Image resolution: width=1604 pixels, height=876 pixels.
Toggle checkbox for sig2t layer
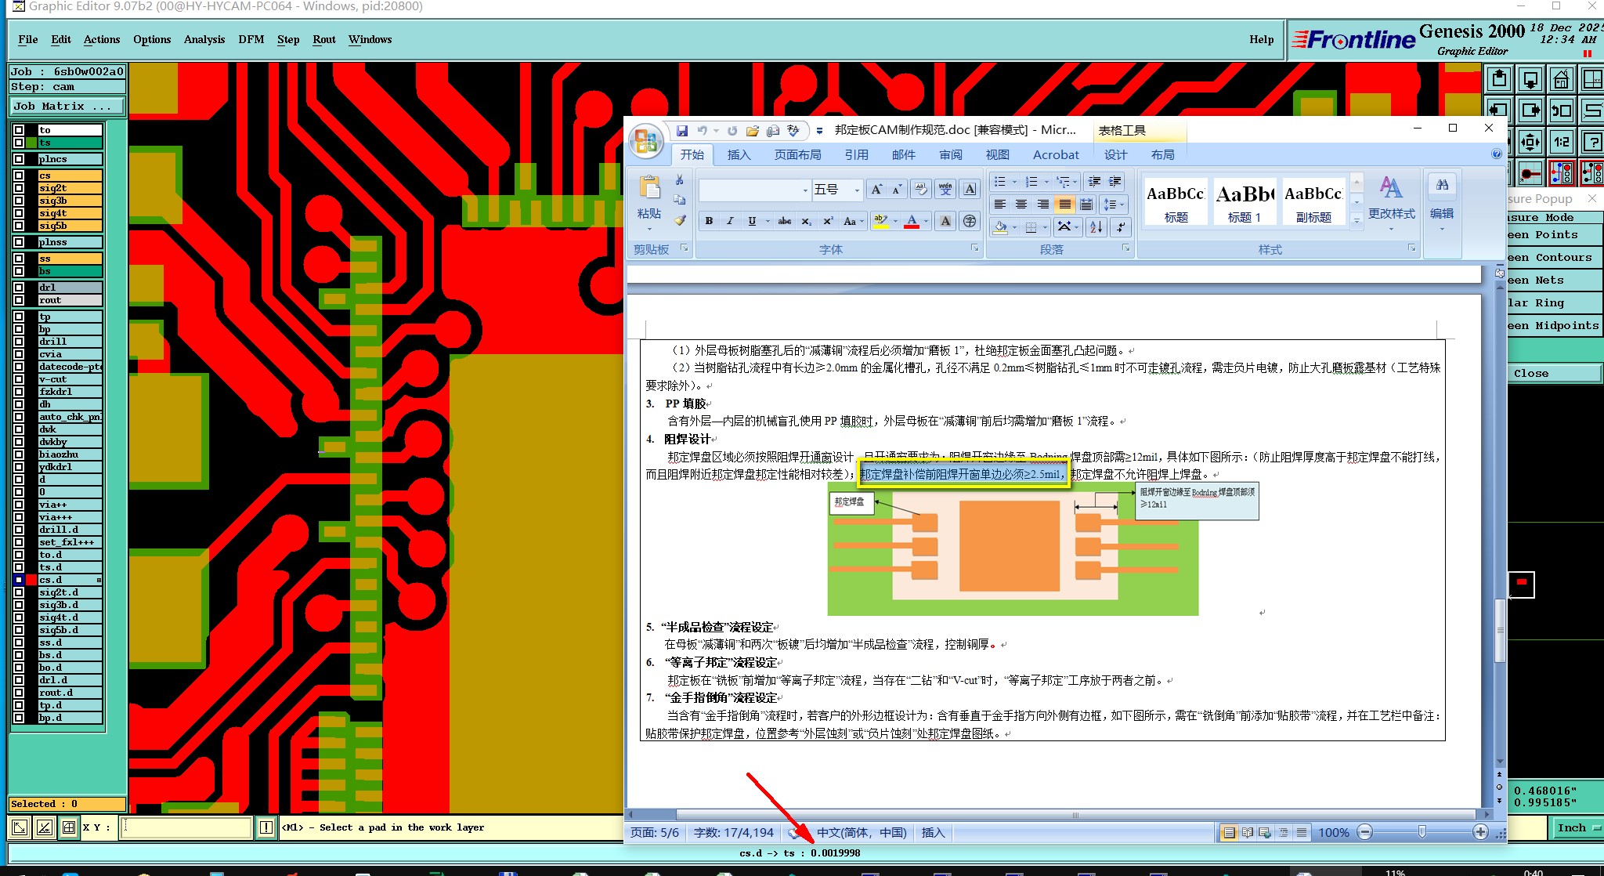click(19, 188)
